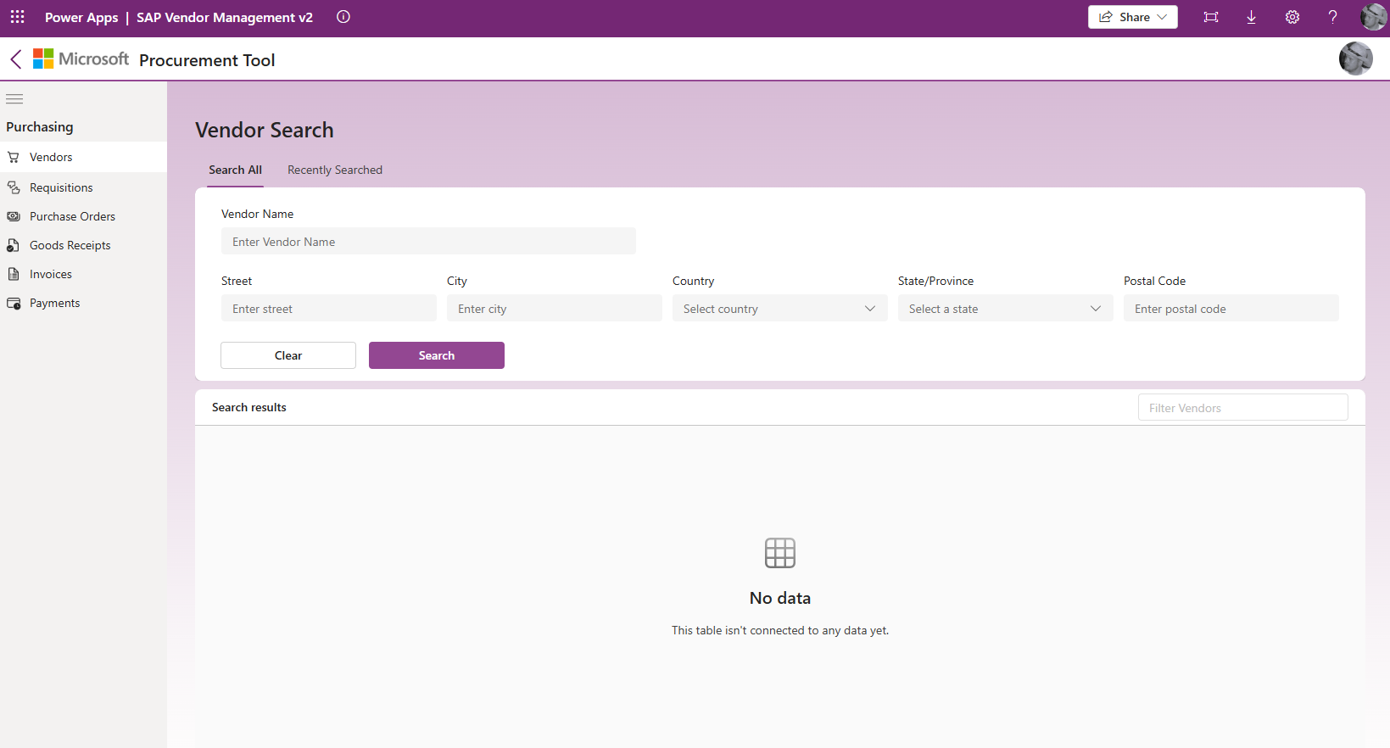
Task: Click the Goods Receipts icon
Action: point(14,245)
